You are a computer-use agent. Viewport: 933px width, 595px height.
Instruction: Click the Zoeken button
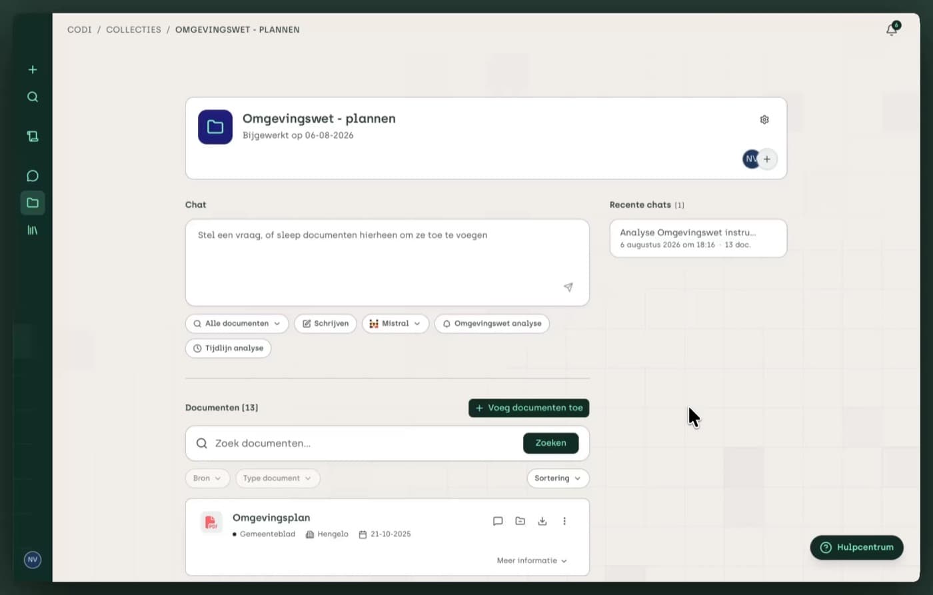coord(550,443)
